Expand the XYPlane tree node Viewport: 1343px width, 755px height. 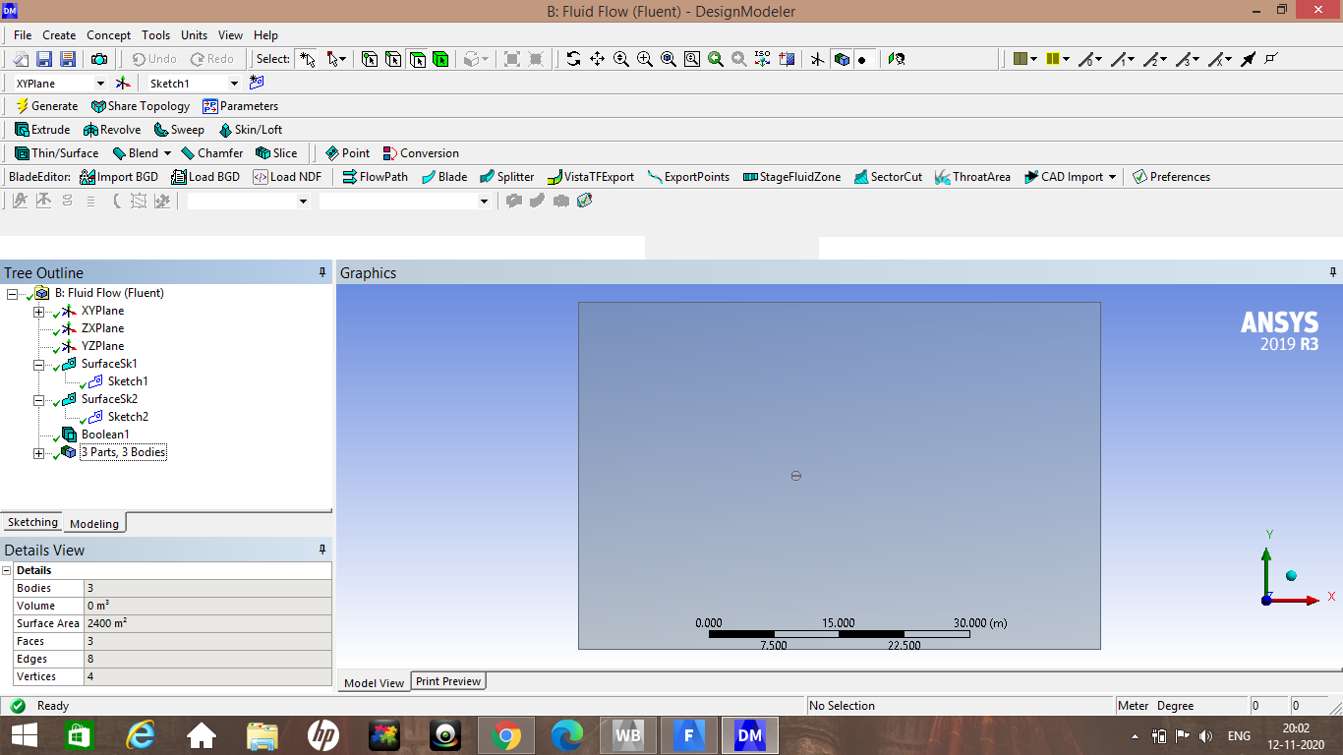tap(39, 312)
